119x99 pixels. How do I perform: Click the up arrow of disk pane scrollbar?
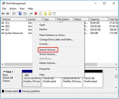116,69
